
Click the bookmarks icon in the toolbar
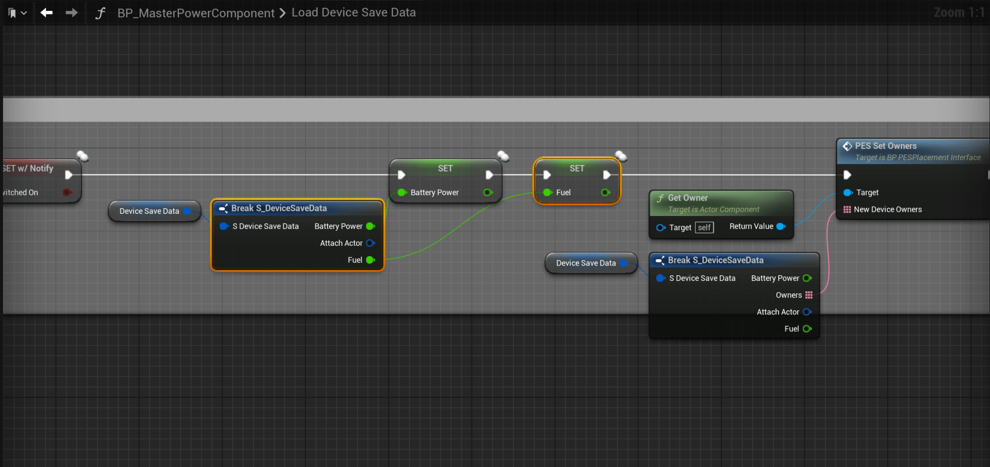(x=12, y=13)
